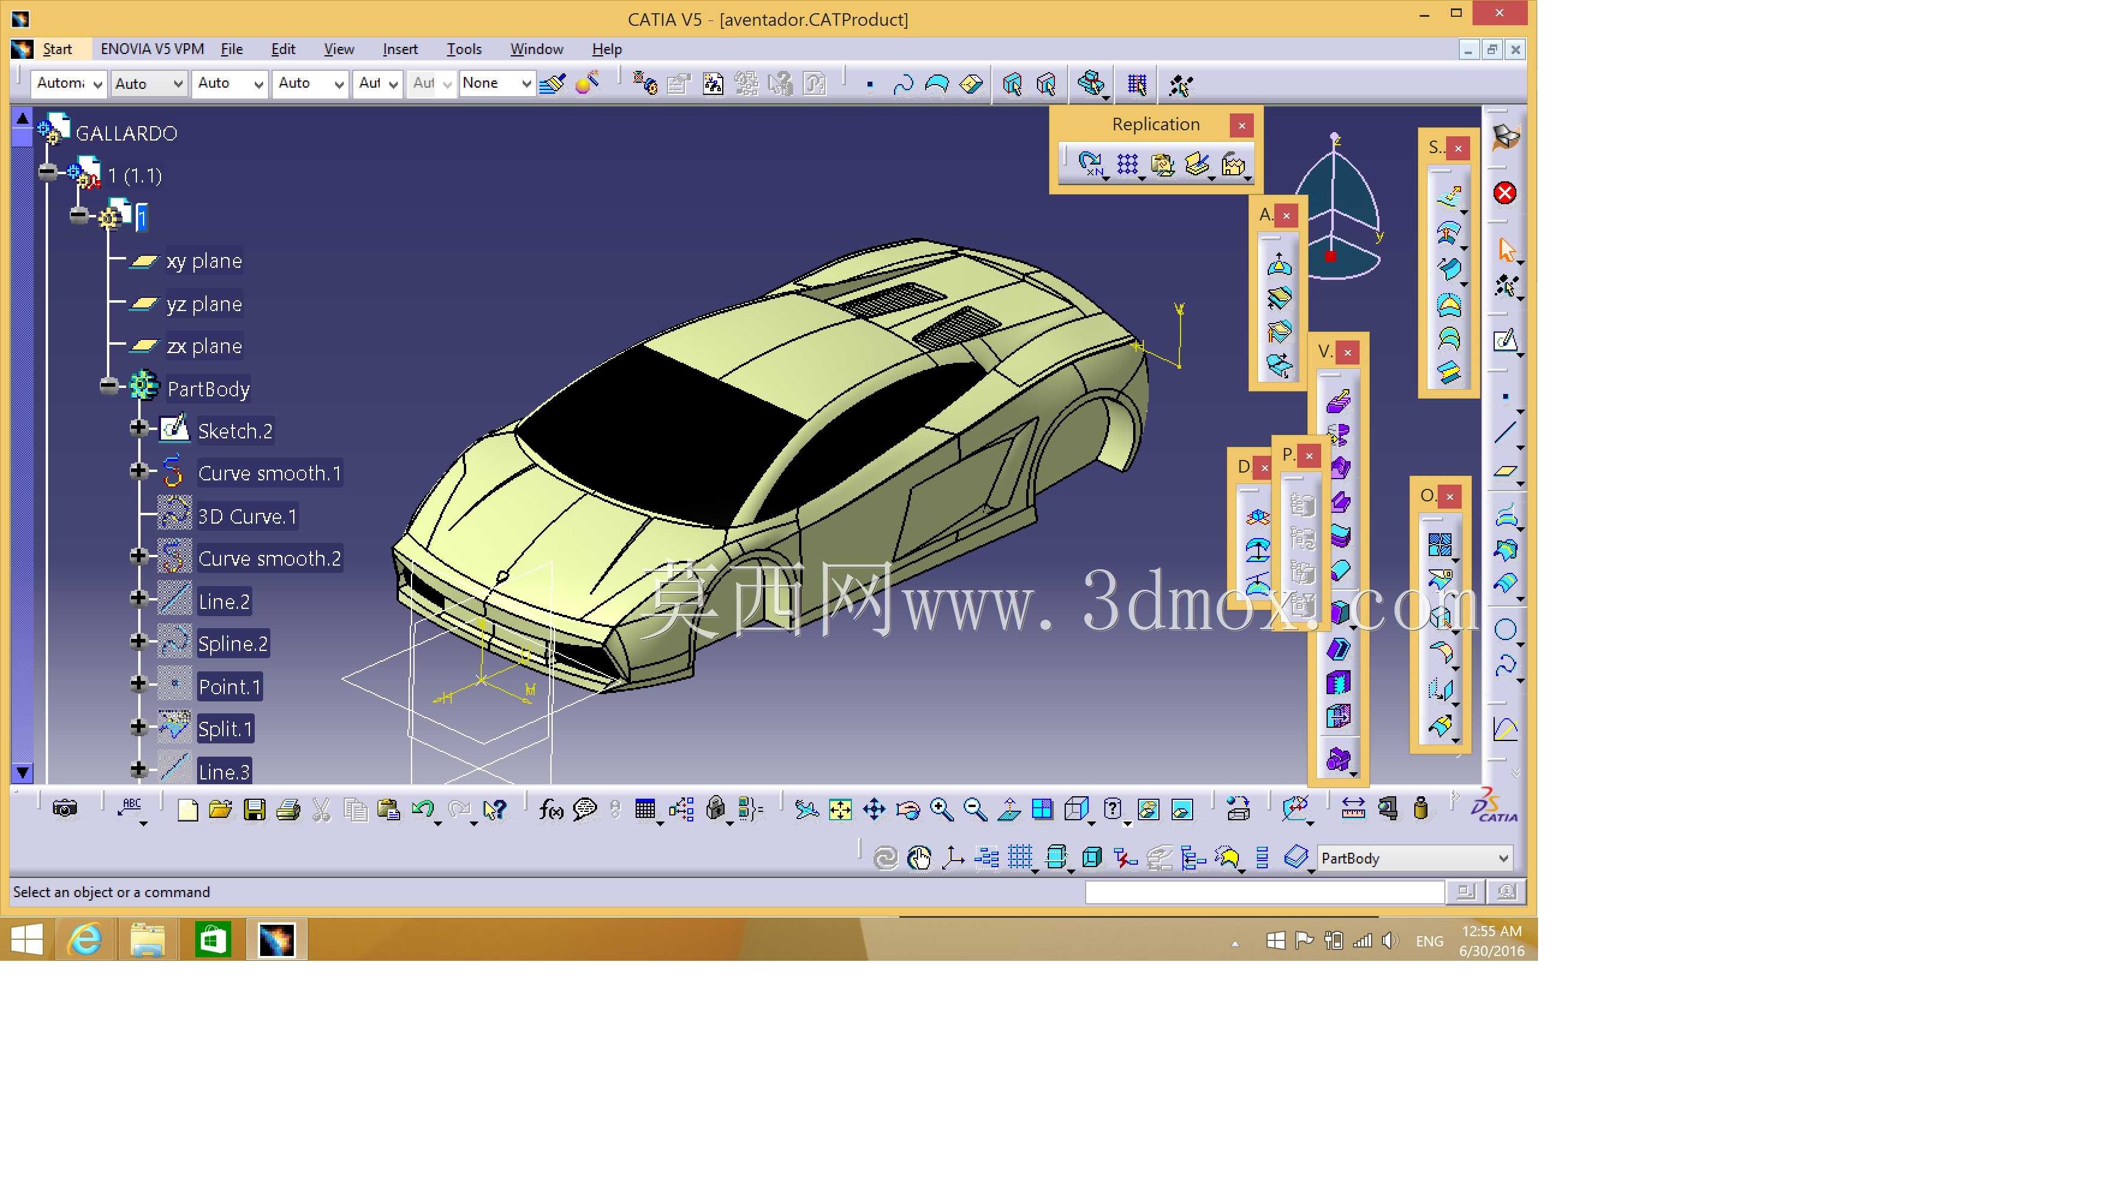
Task: Click the red Exit workbench icon
Action: (1504, 193)
